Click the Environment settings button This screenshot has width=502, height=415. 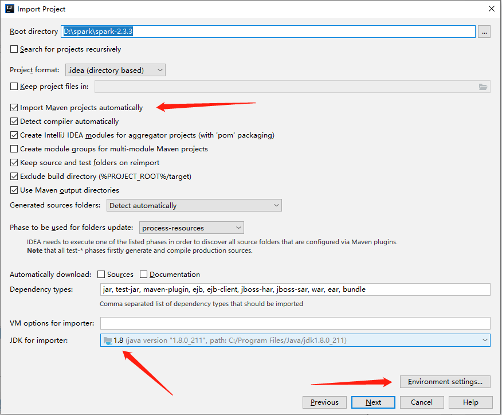click(445, 381)
